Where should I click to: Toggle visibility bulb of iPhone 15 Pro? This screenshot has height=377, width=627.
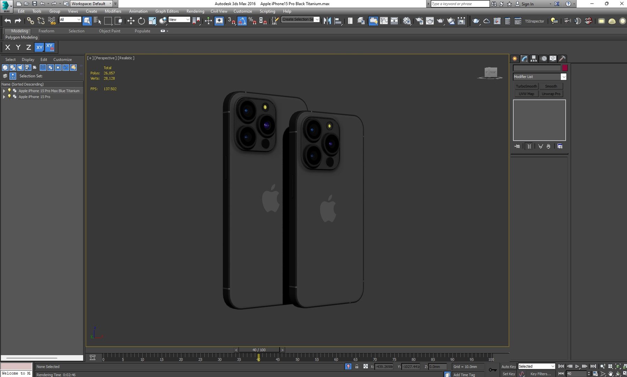[9, 97]
